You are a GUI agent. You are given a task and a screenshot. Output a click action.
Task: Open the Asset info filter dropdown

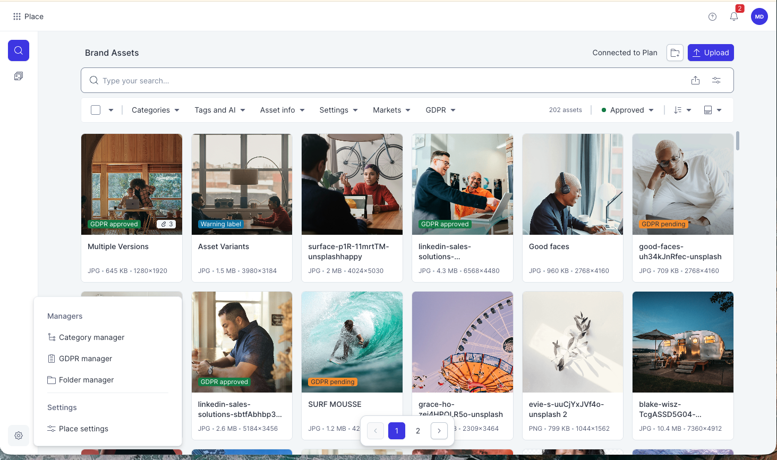pyautogui.click(x=283, y=110)
